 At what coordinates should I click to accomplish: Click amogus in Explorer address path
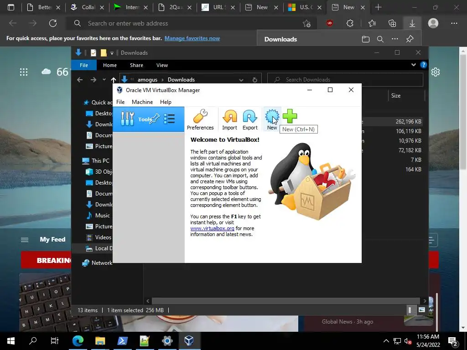147,80
